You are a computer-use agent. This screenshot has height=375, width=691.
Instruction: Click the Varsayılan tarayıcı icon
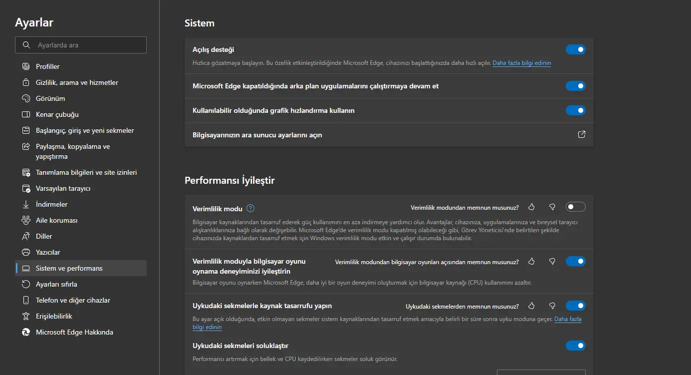(x=26, y=188)
